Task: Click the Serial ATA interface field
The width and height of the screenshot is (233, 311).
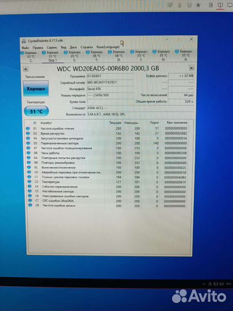Action: tap(110, 89)
